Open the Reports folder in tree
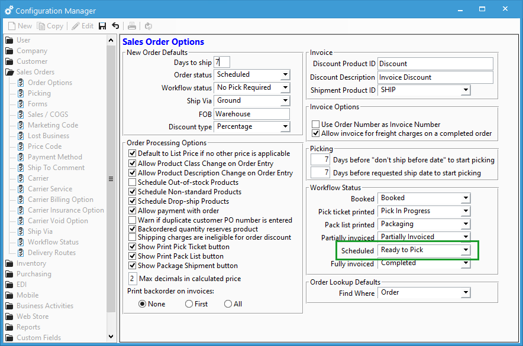 pos(23,327)
